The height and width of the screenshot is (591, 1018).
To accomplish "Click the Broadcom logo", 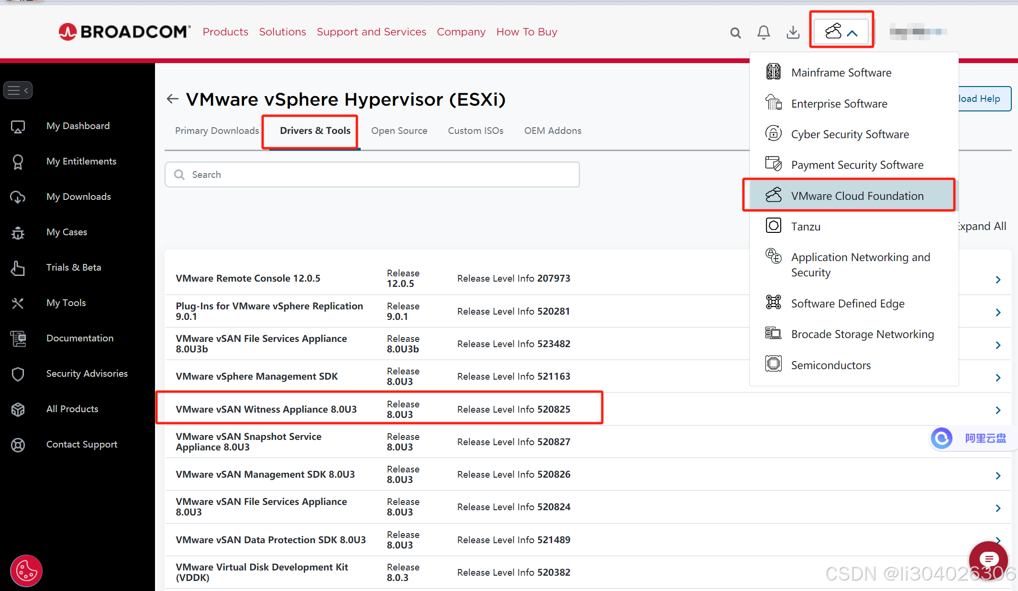I will (x=124, y=32).
